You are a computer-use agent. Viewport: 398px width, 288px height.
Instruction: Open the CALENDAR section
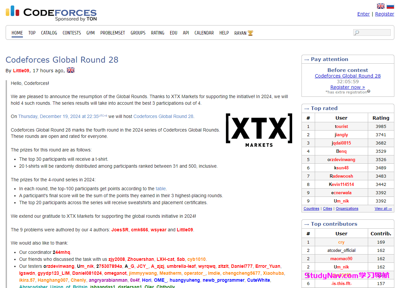coord(204,33)
